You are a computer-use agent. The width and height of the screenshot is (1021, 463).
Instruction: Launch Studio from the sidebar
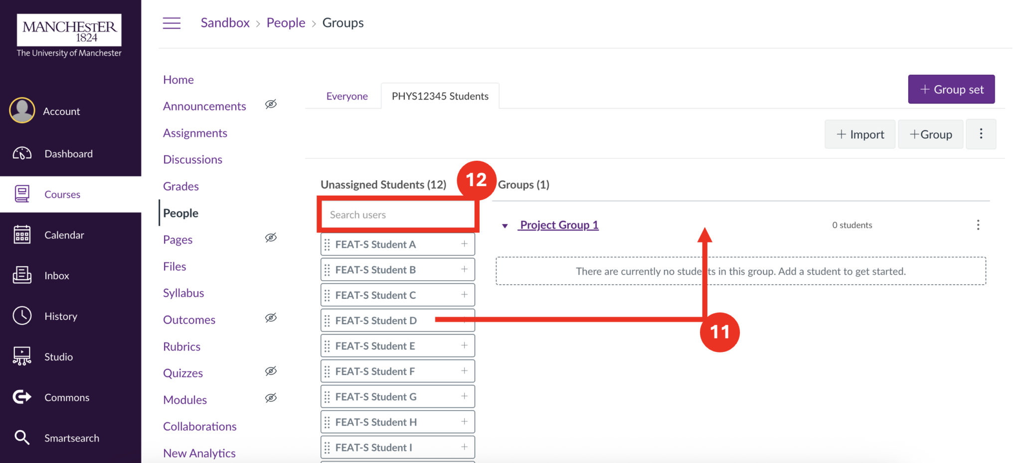(x=21, y=356)
